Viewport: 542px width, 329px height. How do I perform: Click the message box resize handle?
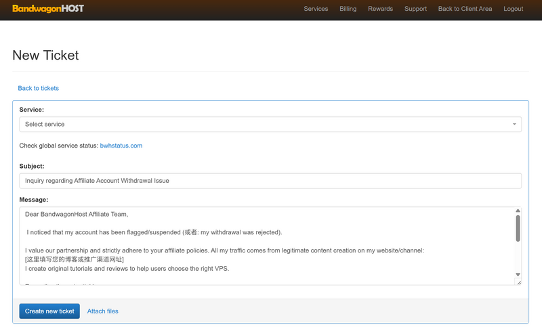[x=519, y=282]
